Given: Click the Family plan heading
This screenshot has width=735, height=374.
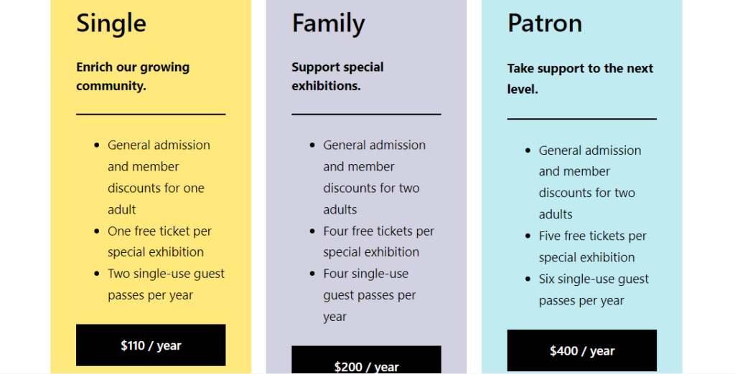Looking at the screenshot, I should (328, 23).
